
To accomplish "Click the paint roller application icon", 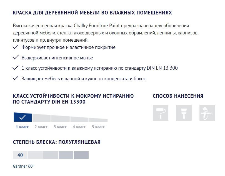I will 161,113.
